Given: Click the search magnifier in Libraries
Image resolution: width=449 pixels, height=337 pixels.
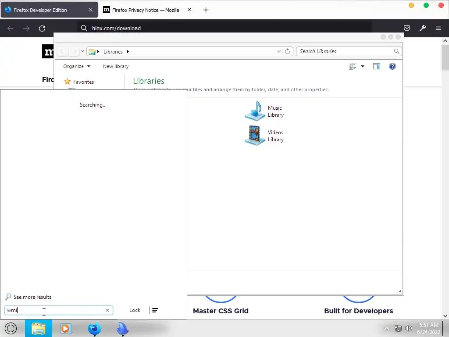Looking at the screenshot, I should tap(396, 51).
